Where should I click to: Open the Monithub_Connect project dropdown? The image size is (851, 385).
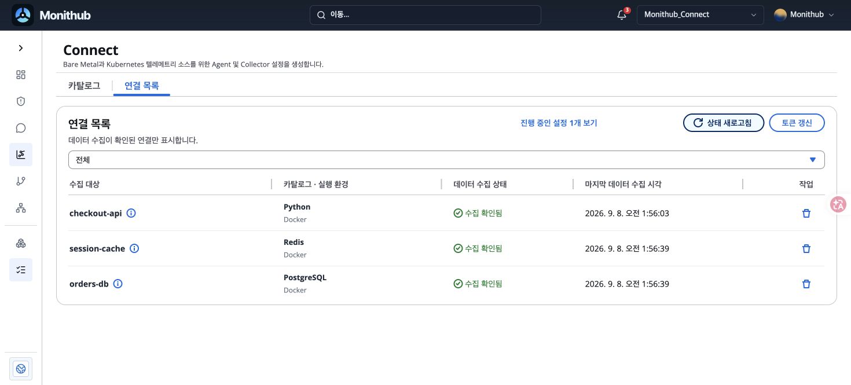pyautogui.click(x=700, y=15)
